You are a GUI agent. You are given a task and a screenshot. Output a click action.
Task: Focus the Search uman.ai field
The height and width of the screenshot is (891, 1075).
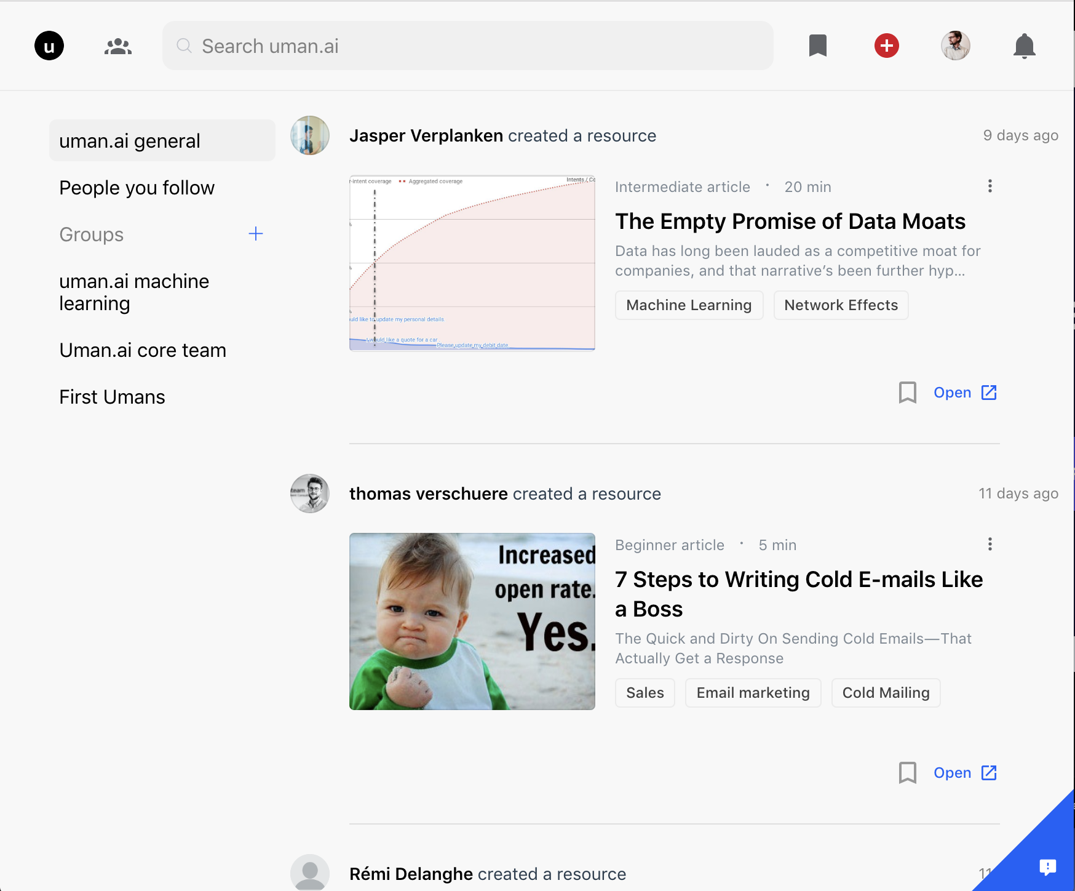(x=467, y=46)
